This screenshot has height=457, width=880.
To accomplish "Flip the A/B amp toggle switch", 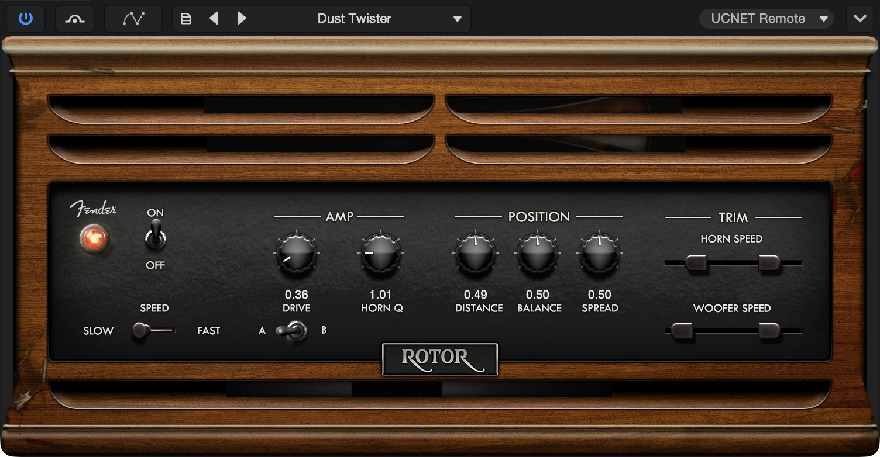I will coord(292,331).
